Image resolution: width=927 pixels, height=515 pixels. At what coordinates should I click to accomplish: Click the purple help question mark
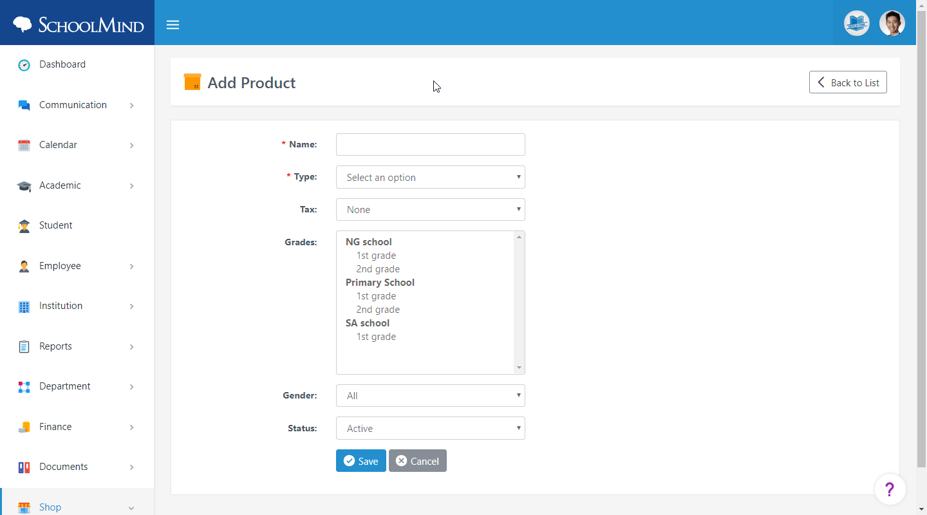pyautogui.click(x=890, y=490)
